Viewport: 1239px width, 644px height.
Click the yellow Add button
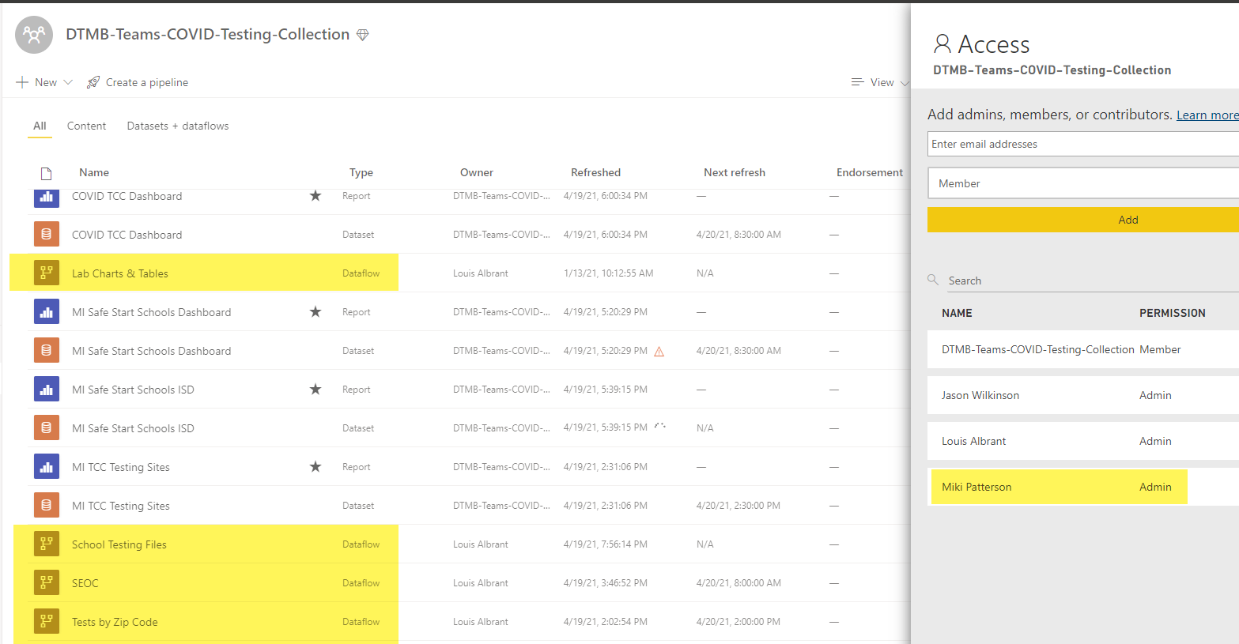click(1083, 220)
